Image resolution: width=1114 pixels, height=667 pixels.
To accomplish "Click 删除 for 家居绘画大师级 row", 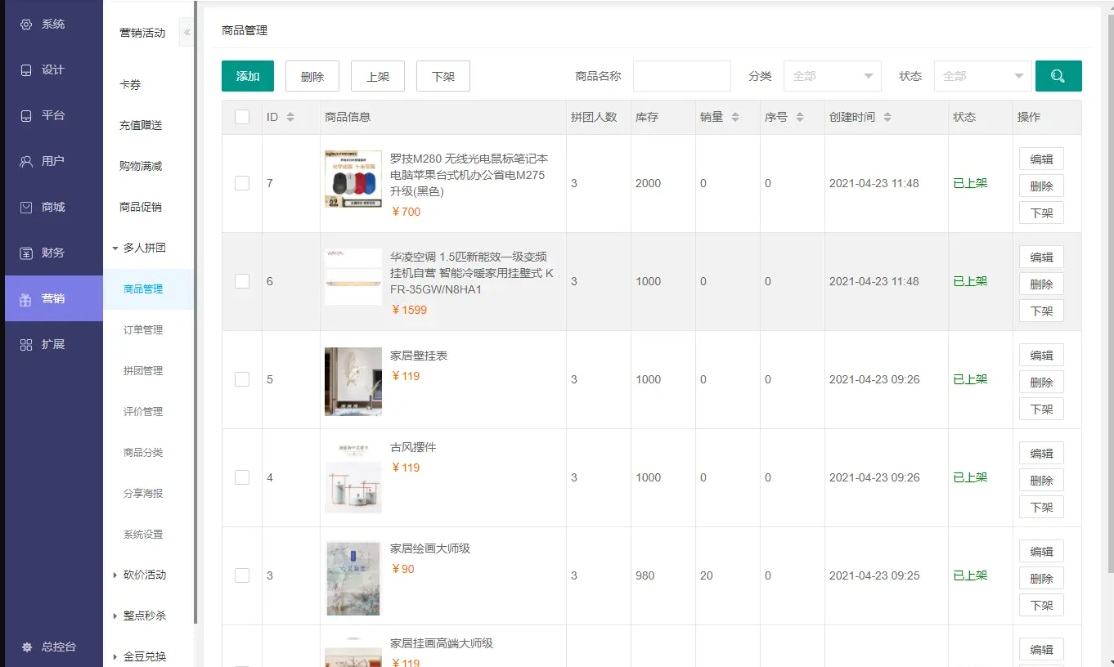I will 1041,578.
